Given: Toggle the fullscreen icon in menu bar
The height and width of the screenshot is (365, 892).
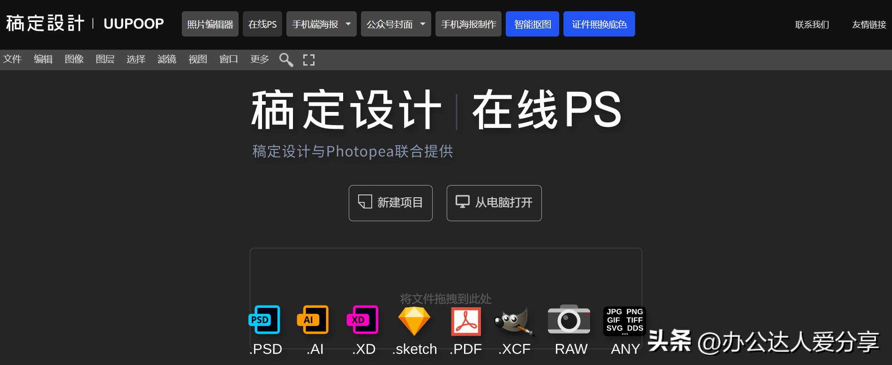Looking at the screenshot, I should 308,60.
